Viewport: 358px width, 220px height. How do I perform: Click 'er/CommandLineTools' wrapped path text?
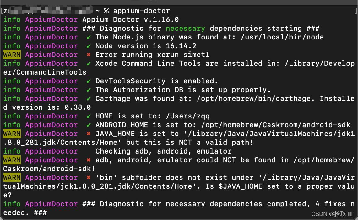click(45, 72)
